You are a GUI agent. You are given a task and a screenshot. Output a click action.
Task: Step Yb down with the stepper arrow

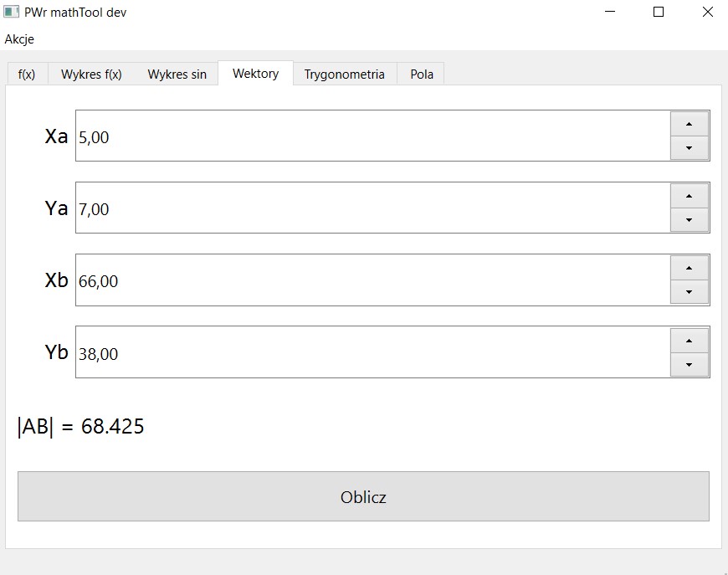point(688,365)
